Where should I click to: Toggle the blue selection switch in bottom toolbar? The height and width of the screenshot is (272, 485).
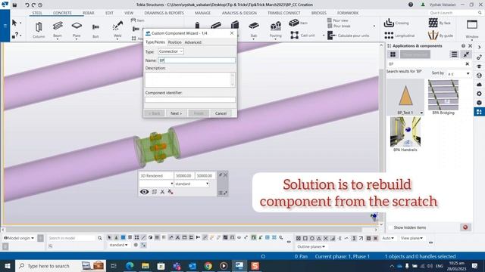[123, 237]
